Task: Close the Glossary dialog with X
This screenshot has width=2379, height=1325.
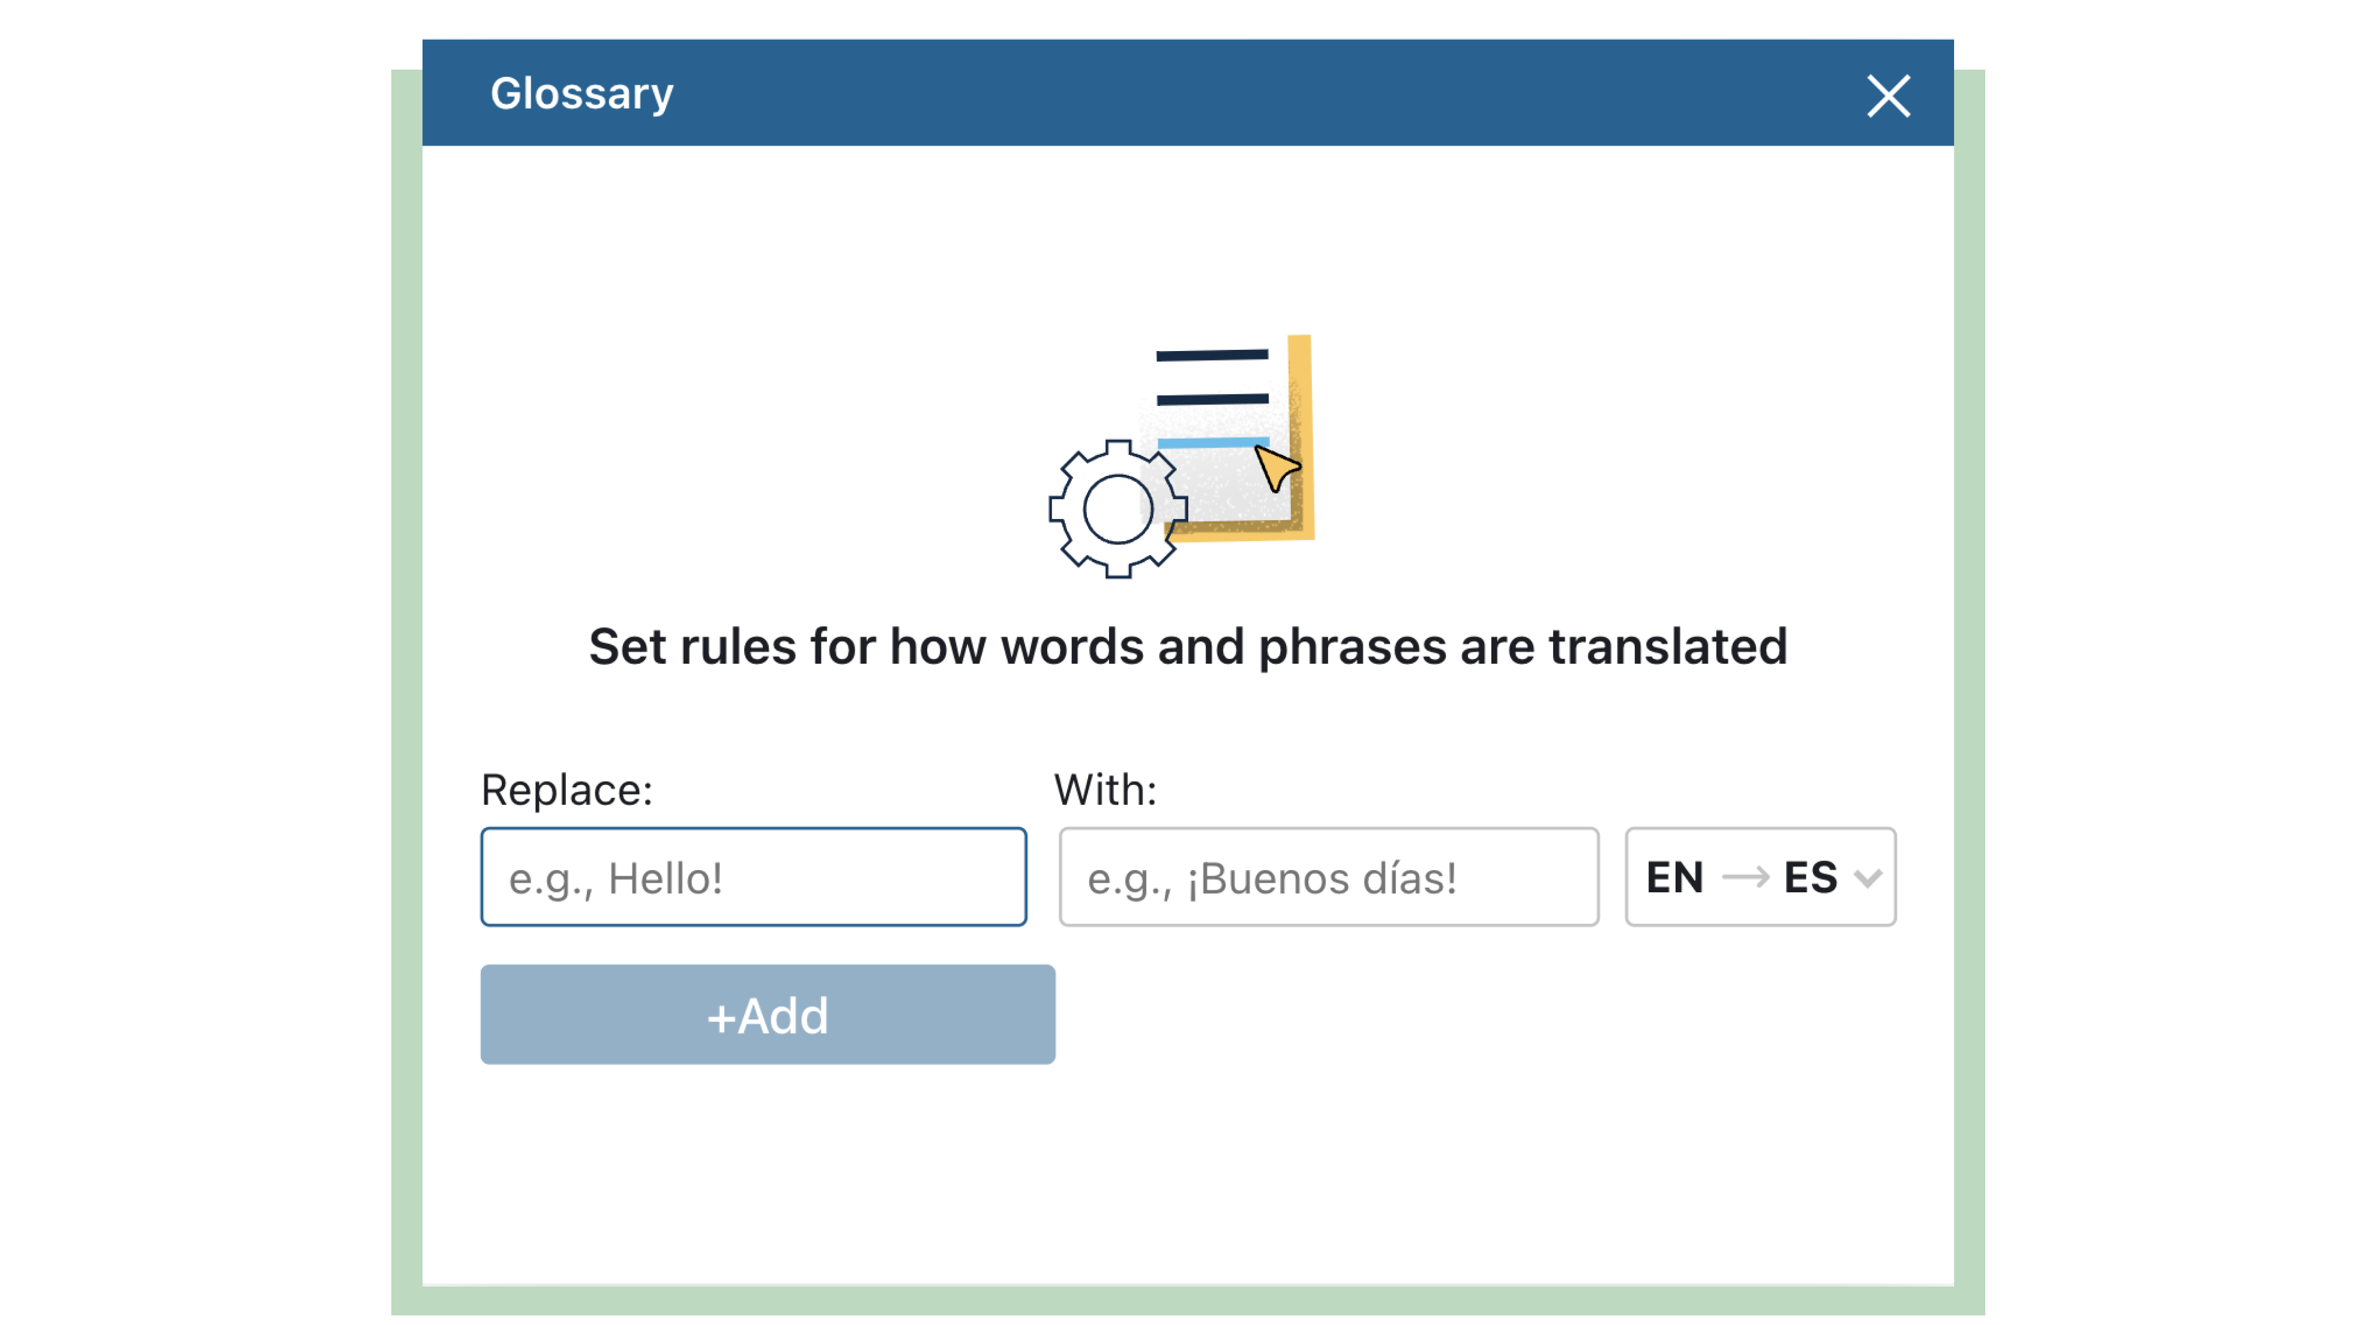Action: tap(1887, 96)
